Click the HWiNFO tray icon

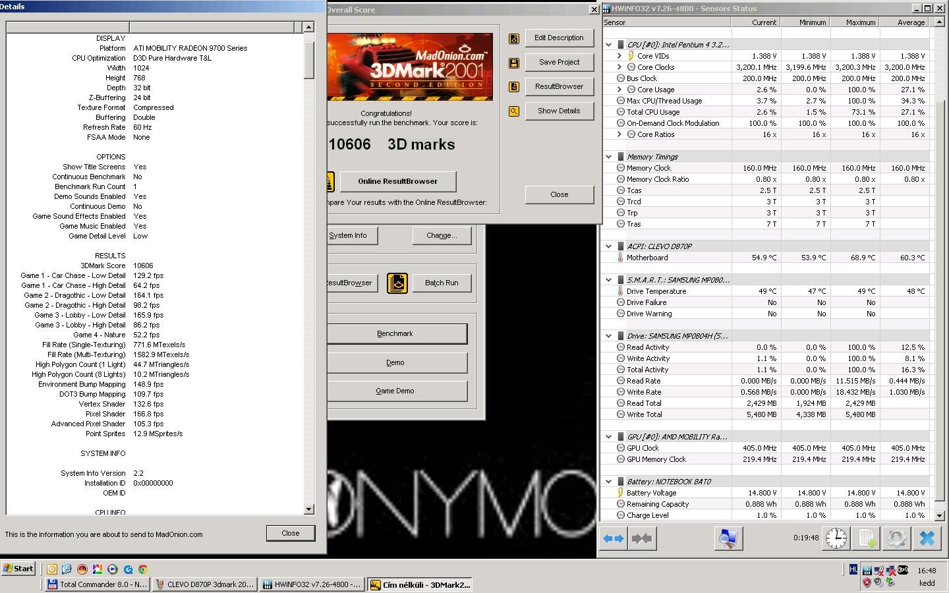(x=867, y=571)
